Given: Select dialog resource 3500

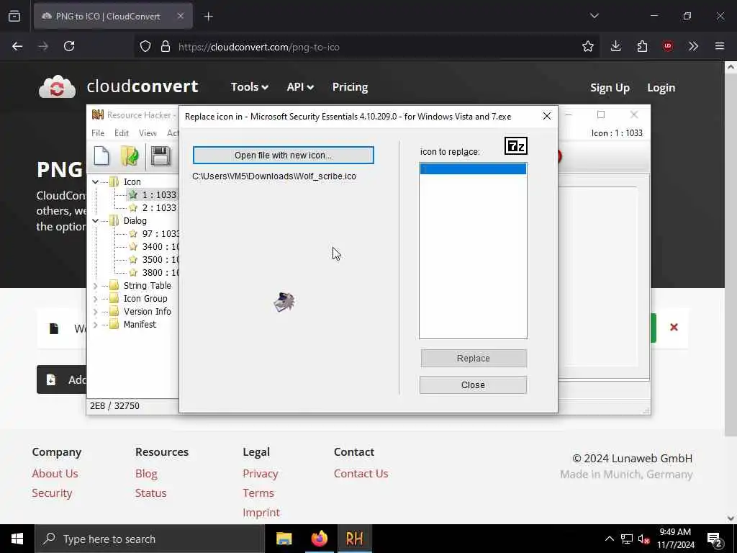Looking at the screenshot, I should pos(160,259).
